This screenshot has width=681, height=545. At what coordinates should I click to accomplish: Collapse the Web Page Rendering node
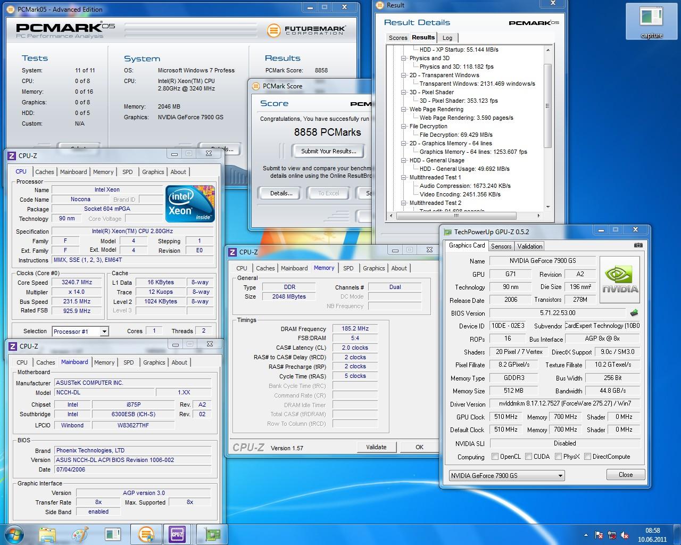tap(404, 110)
